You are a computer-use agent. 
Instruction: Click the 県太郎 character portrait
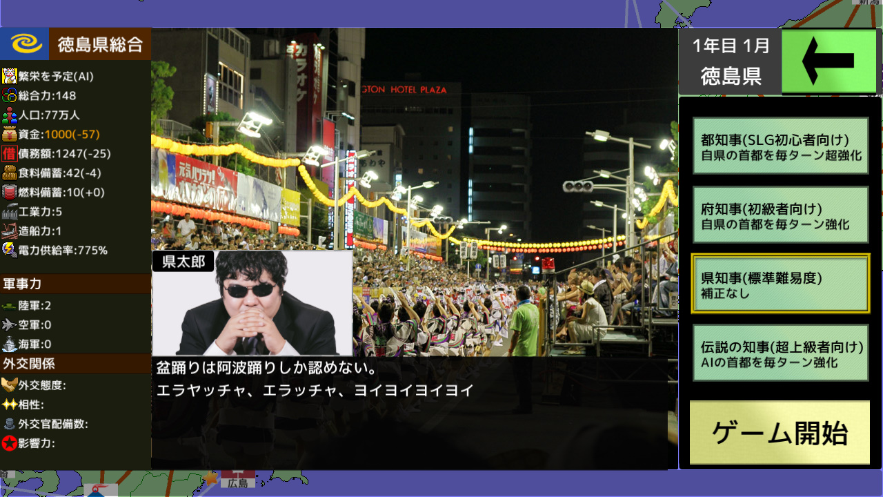click(252, 304)
